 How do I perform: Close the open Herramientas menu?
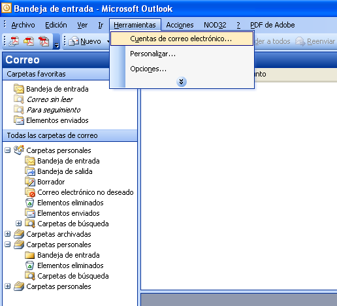(x=135, y=25)
